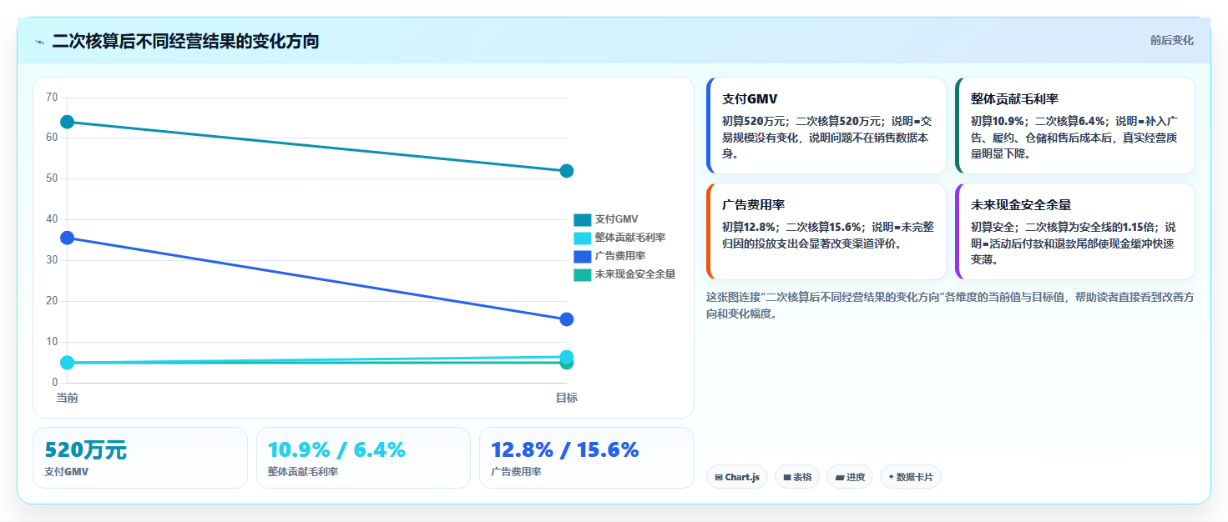Image resolution: width=1228 pixels, height=522 pixels.
Task: Select 广告费用率 data point at 当前
Action: [x=68, y=238]
